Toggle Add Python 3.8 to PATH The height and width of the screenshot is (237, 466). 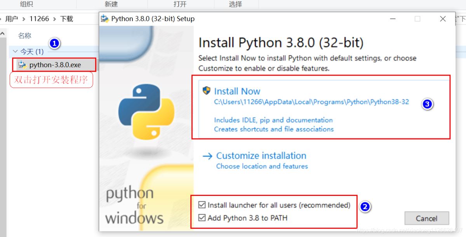click(203, 218)
